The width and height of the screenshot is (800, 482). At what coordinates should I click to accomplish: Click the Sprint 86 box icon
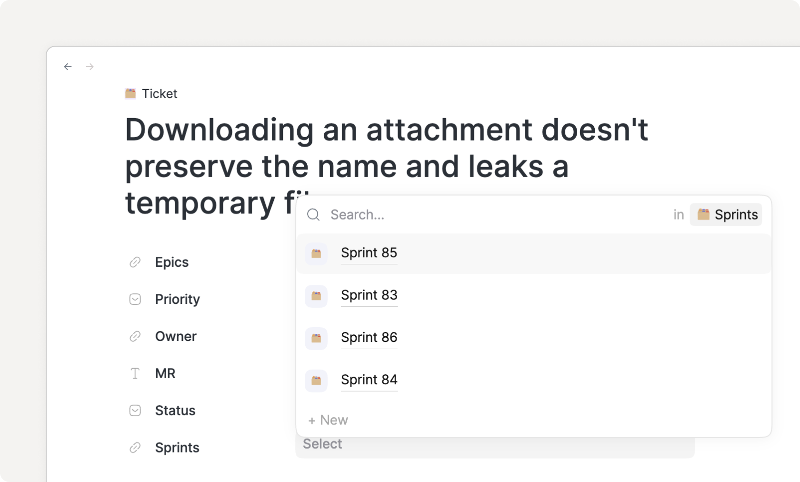pyautogui.click(x=316, y=338)
